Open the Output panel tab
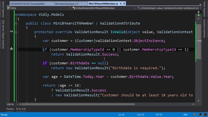Screen dimensions: 208x117 coord(10,109)
